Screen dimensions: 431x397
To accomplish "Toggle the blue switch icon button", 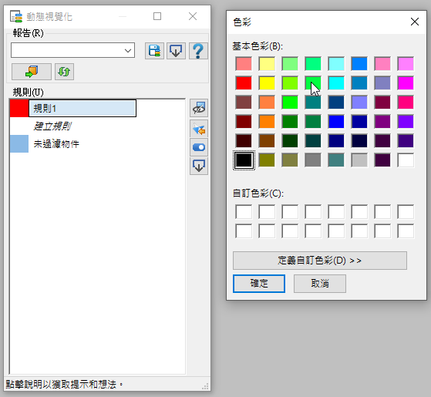I will point(199,147).
